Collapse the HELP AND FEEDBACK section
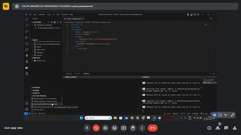This screenshot has height=135, width=241. (x=39, y=96)
